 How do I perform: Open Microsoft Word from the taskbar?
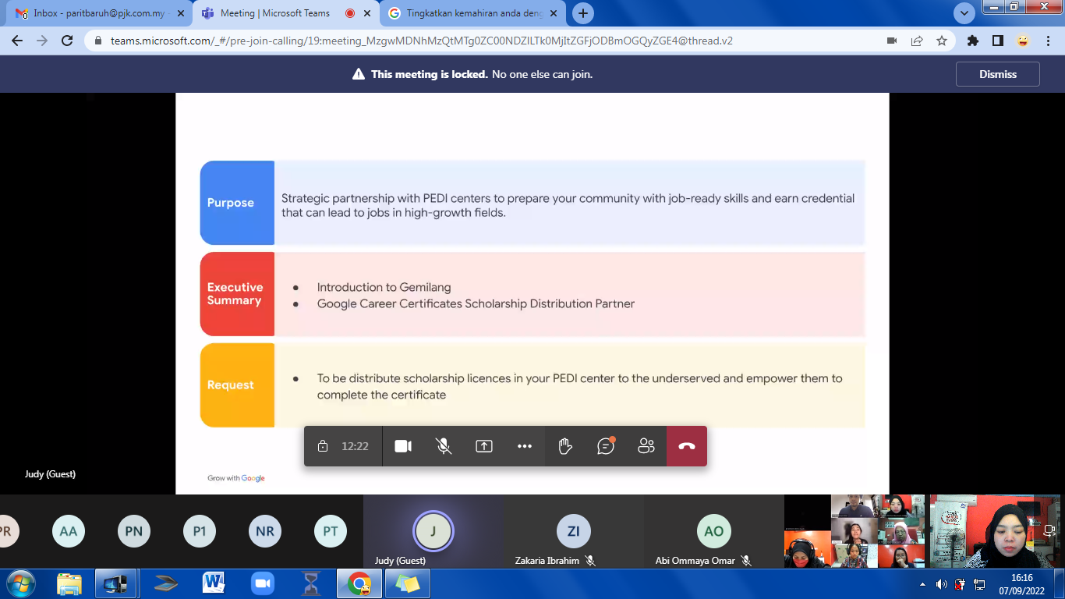(214, 583)
